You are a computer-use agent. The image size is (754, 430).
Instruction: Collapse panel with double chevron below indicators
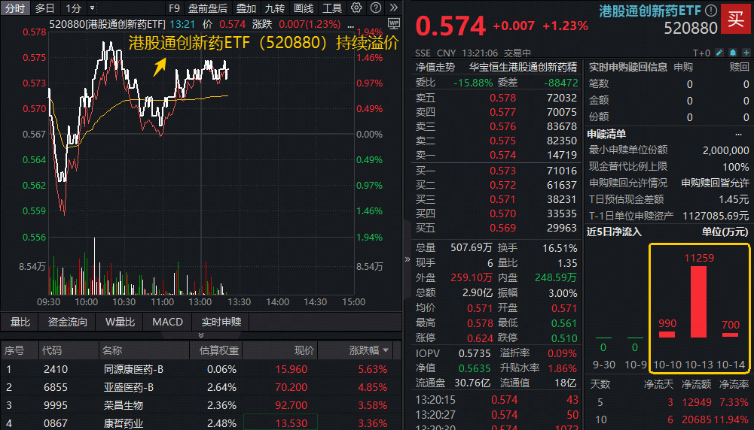(x=201, y=335)
